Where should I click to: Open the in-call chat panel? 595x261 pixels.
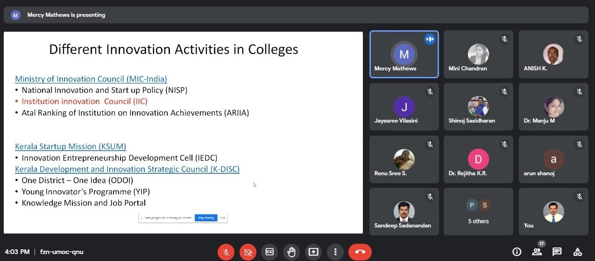557,252
